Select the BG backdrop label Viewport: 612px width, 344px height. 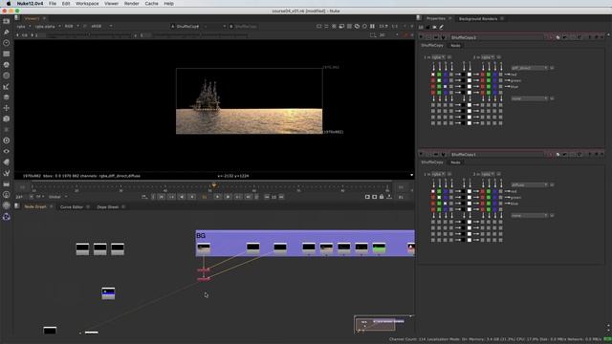(x=201, y=236)
